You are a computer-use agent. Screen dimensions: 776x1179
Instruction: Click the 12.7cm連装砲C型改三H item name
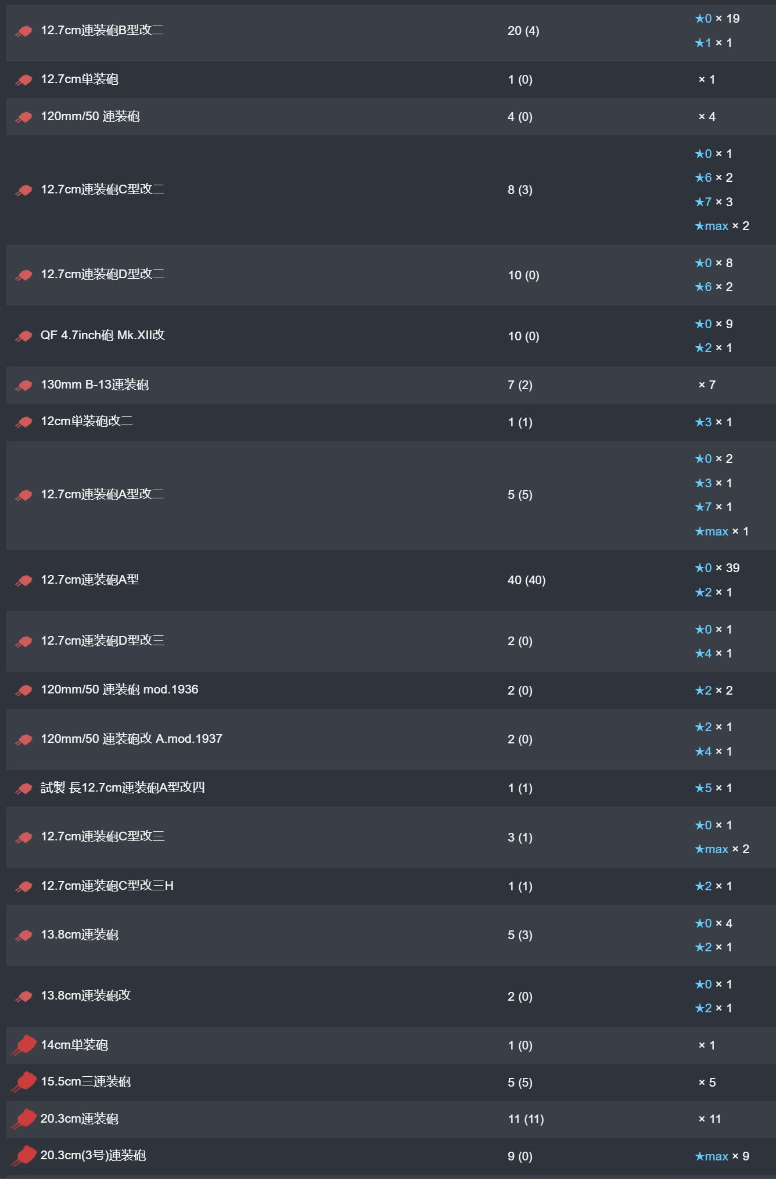click(x=107, y=886)
